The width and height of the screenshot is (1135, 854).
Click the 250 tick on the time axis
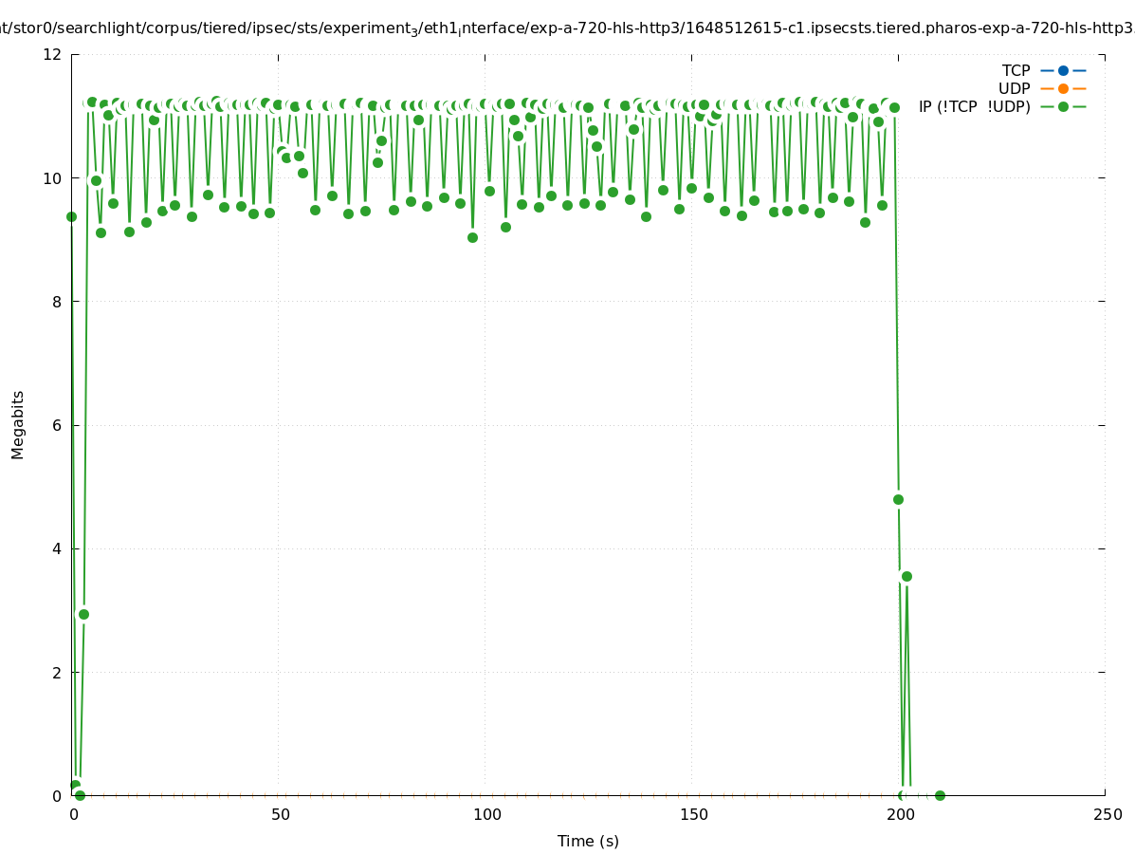click(x=1107, y=815)
